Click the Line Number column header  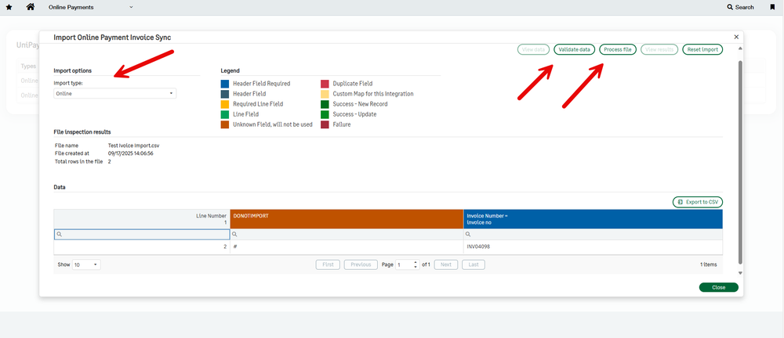142,219
